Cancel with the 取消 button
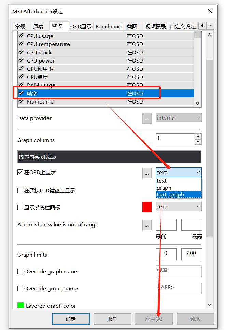225x330 pixels. 112,319
